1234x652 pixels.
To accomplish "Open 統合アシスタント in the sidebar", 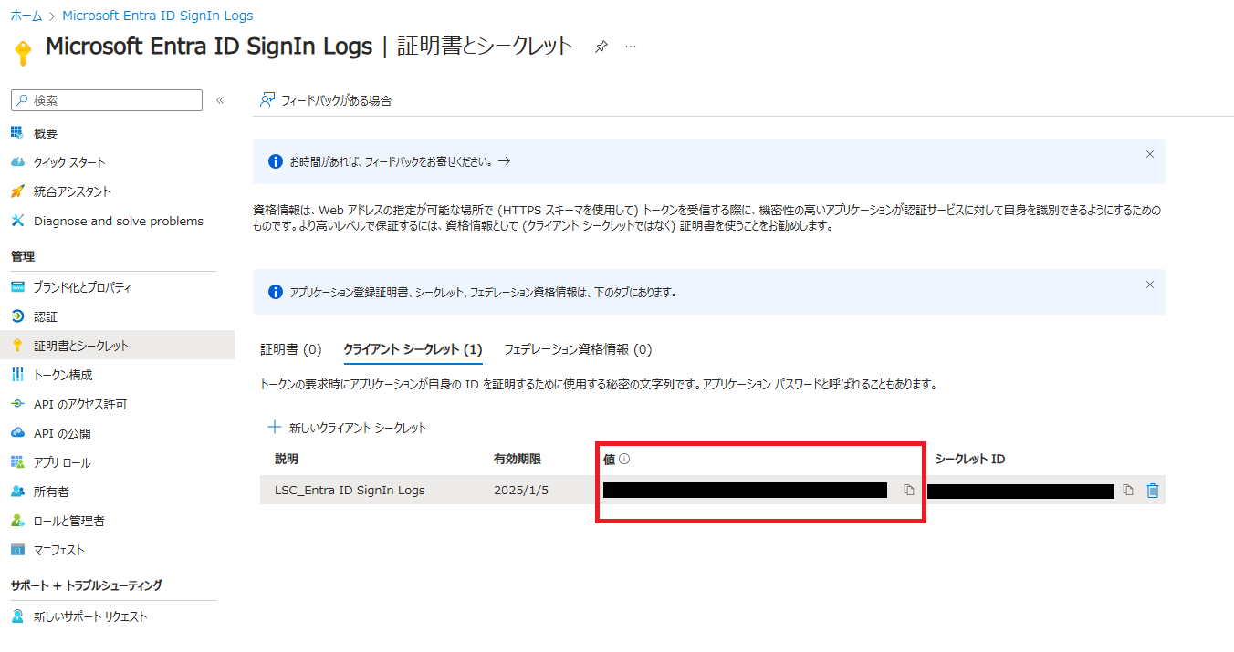I will pos(72,191).
